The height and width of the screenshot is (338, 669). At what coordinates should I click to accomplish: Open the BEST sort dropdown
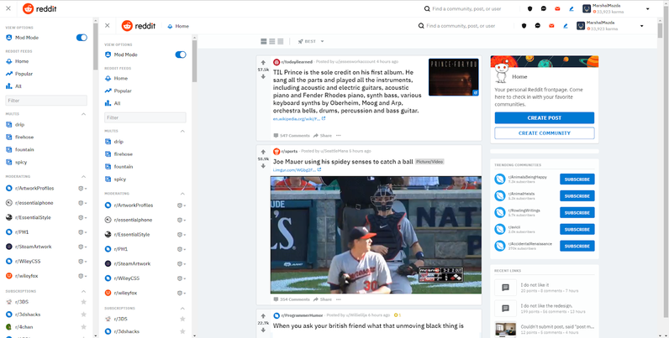pyautogui.click(x=311, y=41)
